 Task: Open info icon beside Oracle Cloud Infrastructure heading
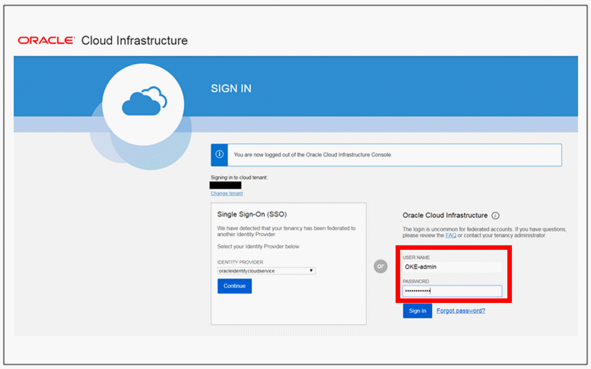[496, 215]
